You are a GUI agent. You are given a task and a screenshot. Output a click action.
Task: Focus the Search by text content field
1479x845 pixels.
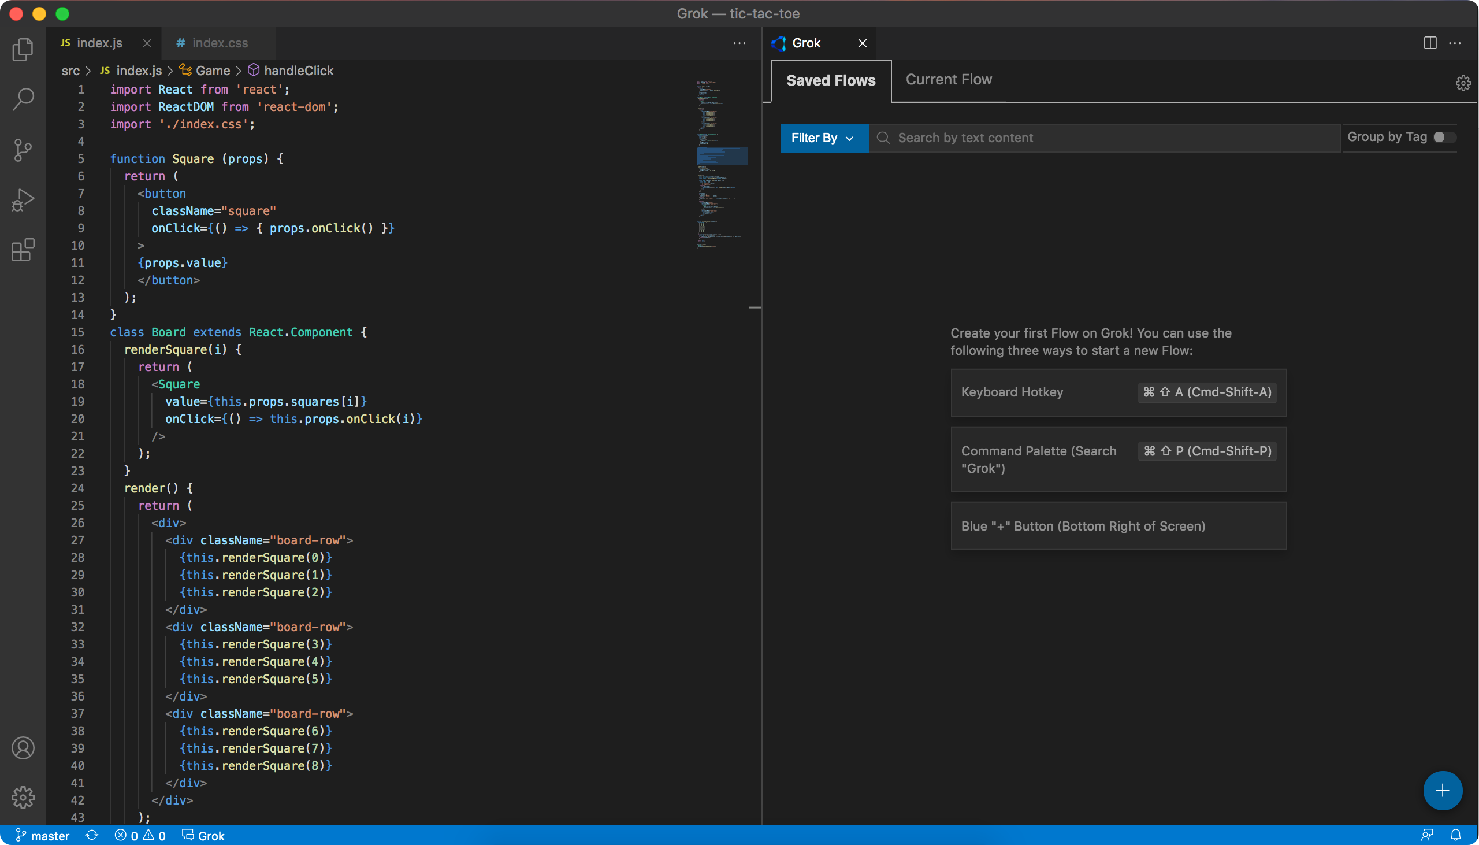[x=1105, y=138]
